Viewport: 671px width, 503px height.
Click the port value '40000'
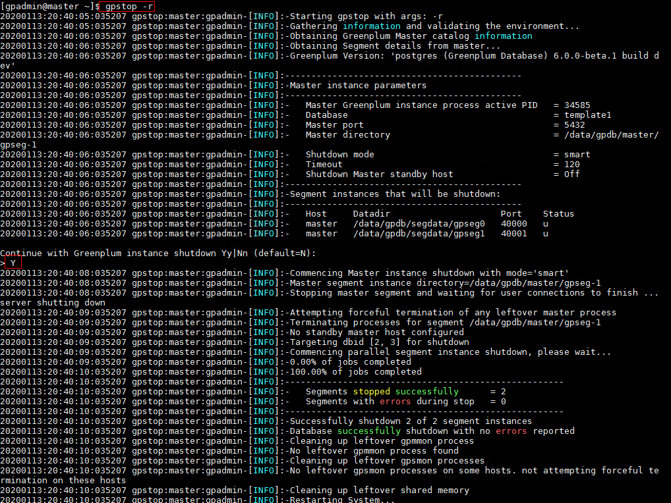click(514, 223)
